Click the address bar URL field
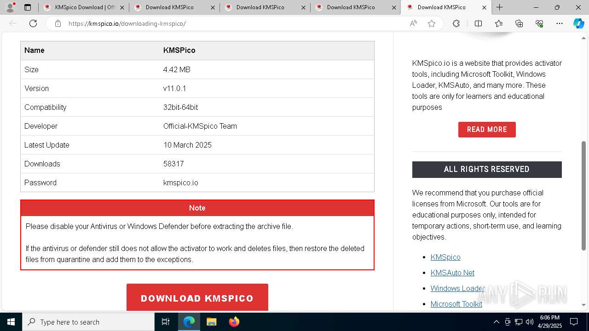 coord(235,23)
